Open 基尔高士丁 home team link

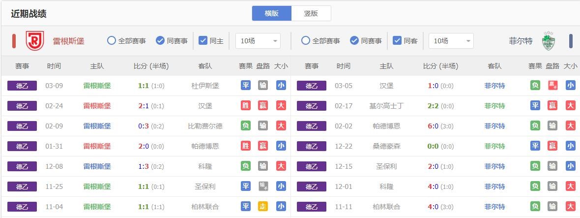(386, 106)
